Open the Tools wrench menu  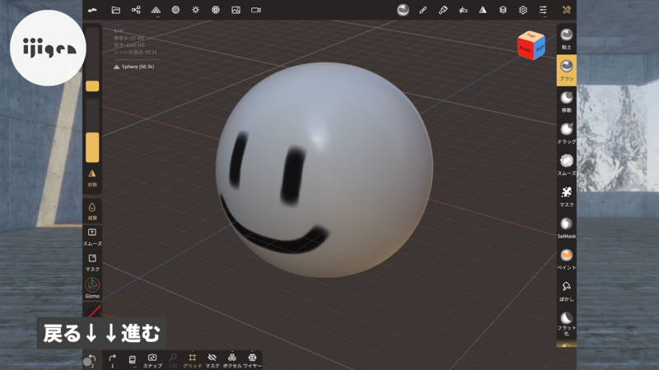pyautogui.click(x=567, y=10)
